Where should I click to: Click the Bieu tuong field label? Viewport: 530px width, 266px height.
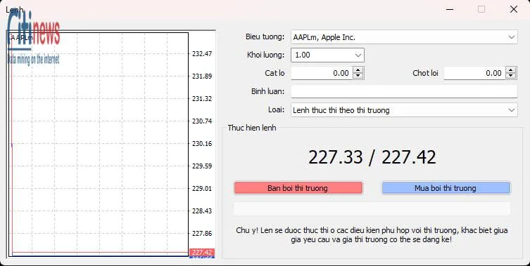pos(265,36)
